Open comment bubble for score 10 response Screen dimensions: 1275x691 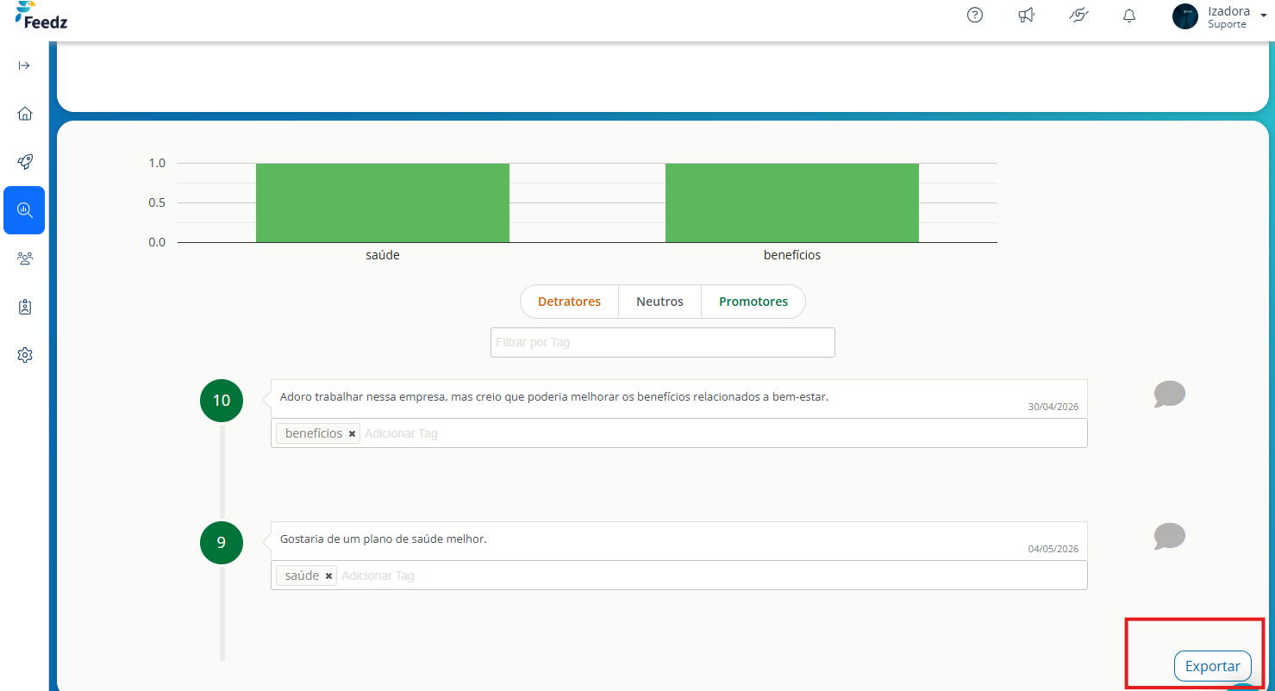point(1170,395)
